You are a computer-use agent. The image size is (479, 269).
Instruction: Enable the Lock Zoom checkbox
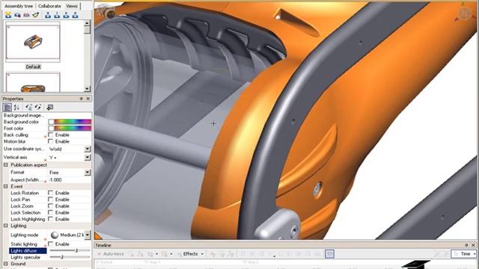click(x=51, y=206)
